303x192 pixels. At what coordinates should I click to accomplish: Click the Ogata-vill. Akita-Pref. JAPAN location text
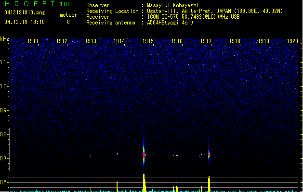tap(215, 11)
